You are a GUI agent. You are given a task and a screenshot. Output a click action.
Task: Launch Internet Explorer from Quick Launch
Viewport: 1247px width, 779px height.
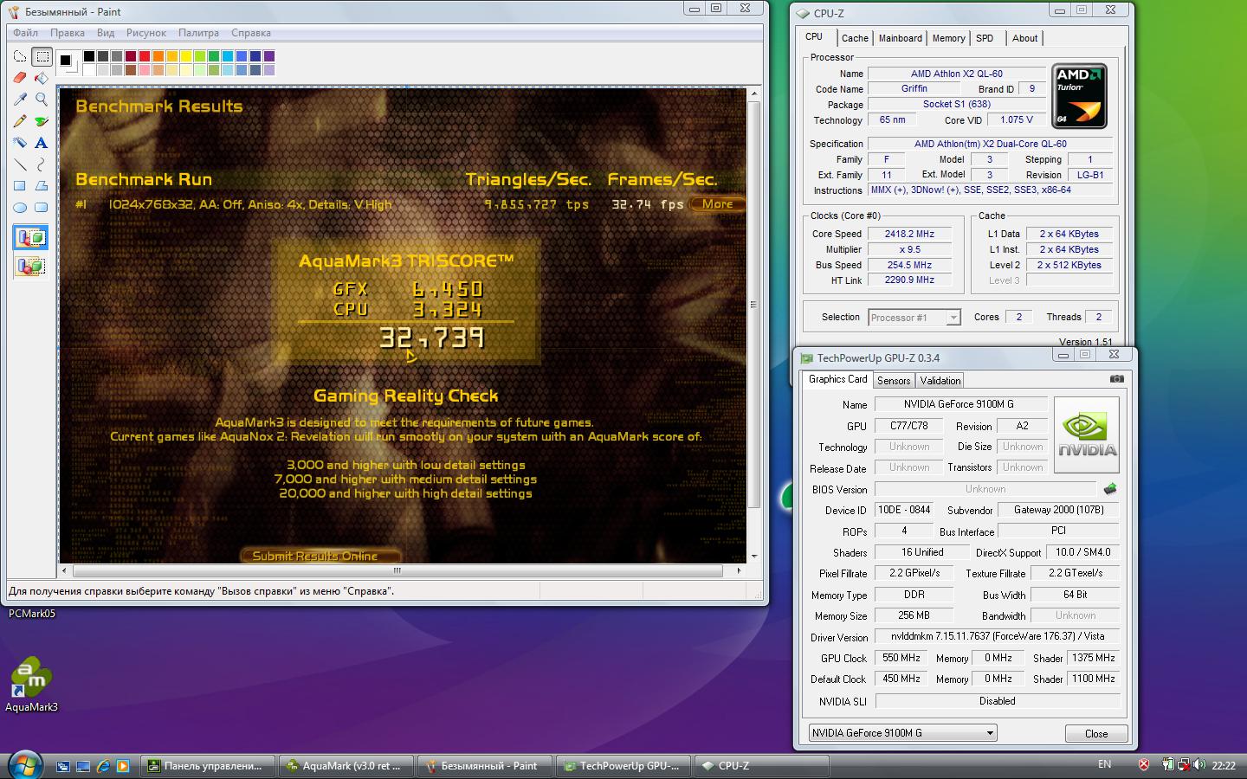(x=104, y=766)
